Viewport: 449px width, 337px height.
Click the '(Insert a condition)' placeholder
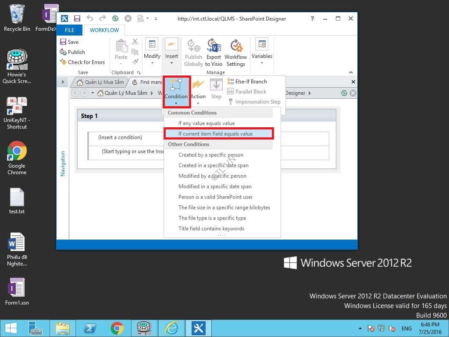coord(120,137)
